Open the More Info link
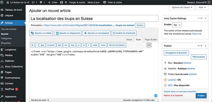The height and width of the screenshot is (102, 212). 197,34
